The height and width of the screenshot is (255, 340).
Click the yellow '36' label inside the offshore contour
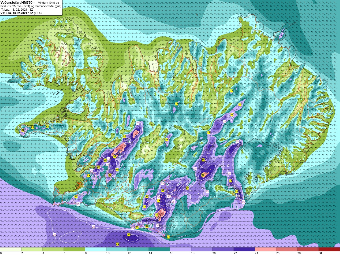[x=129, y=235]
